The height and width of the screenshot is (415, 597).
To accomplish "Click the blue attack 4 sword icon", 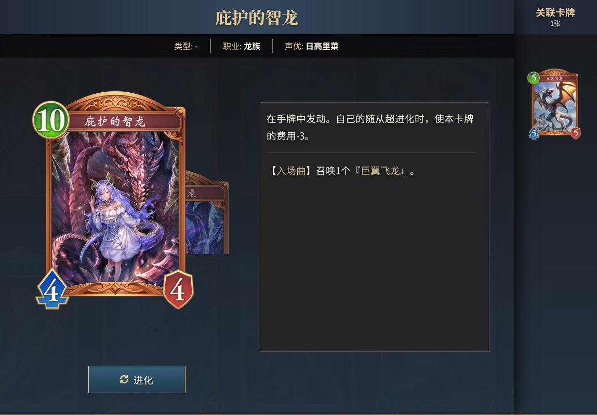I will point(52,289).
